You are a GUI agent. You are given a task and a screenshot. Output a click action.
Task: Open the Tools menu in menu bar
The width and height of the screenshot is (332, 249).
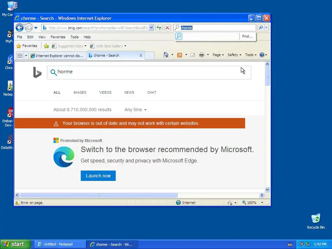(75, 37)
